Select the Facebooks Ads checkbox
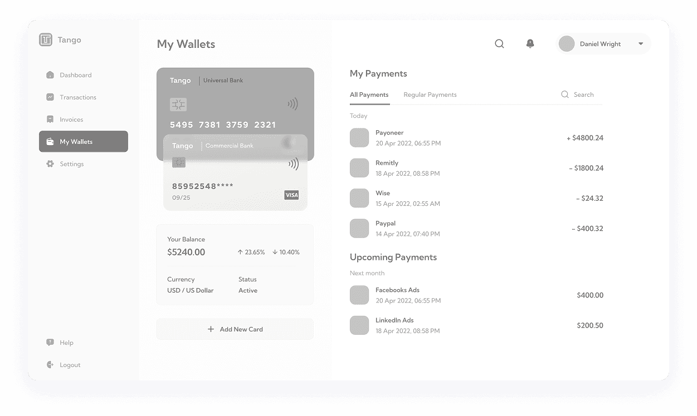 tap(359, 295)
